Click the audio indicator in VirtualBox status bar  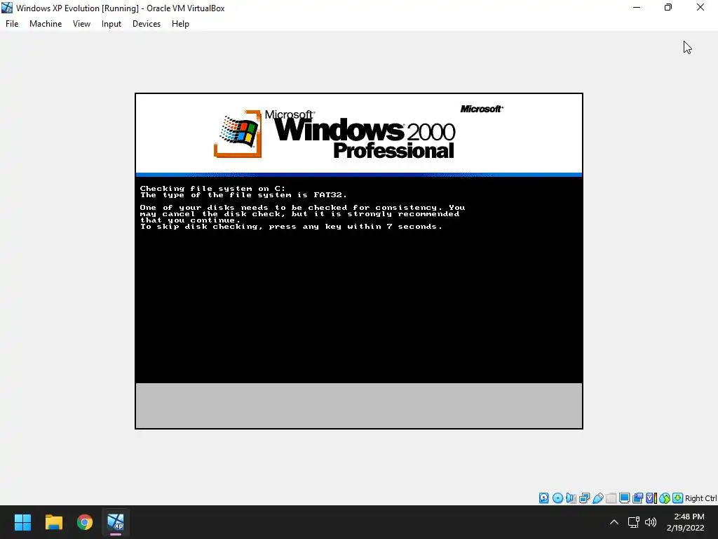click(x=571, y=498)
